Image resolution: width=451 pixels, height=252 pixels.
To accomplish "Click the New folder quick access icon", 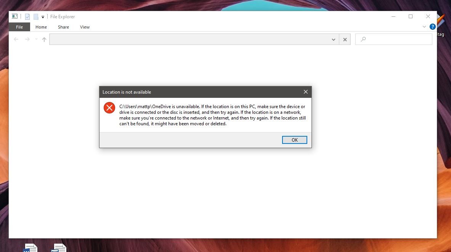I will click(x=36, y=17).
